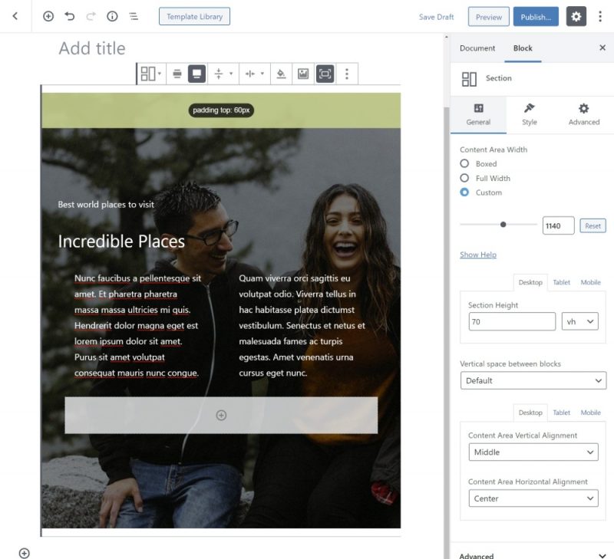Open background image toolbar icon
Viewport: 614px width, 559px height.
tap(303, 74)
